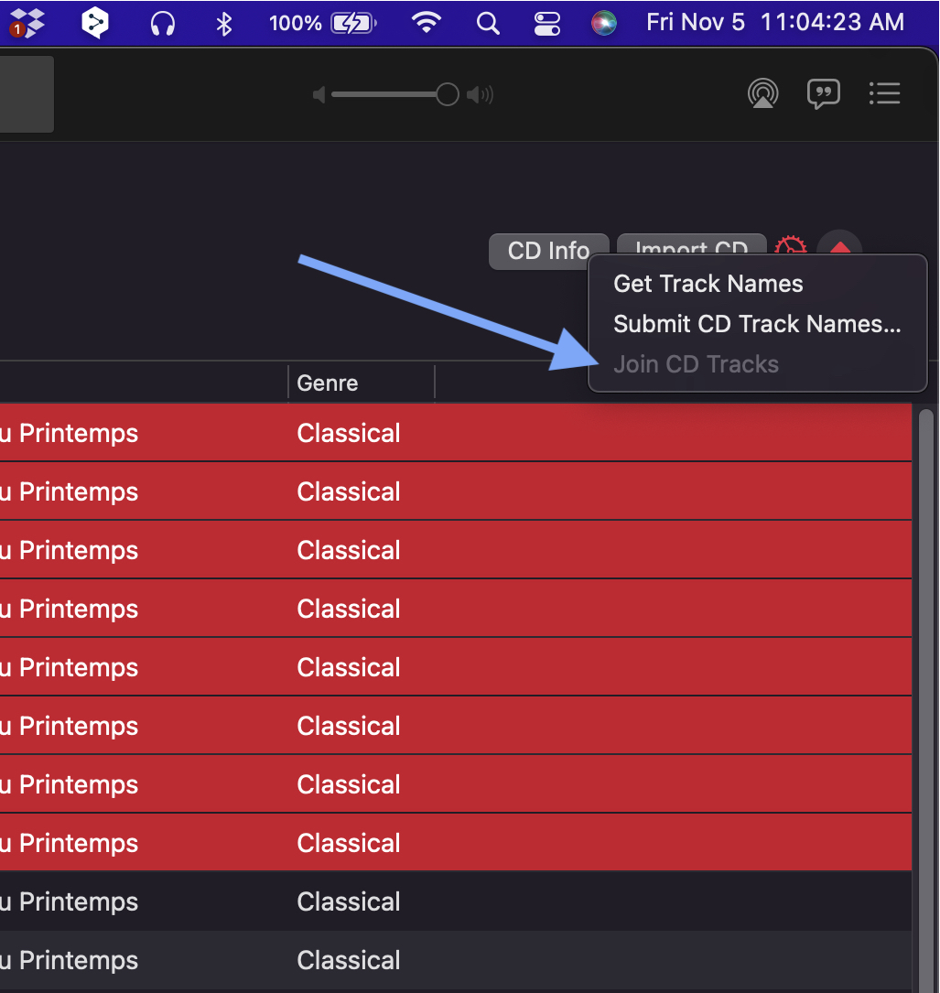Select last unselected Classical track row
The image size is (940, 993).
(x=456, y=960)
